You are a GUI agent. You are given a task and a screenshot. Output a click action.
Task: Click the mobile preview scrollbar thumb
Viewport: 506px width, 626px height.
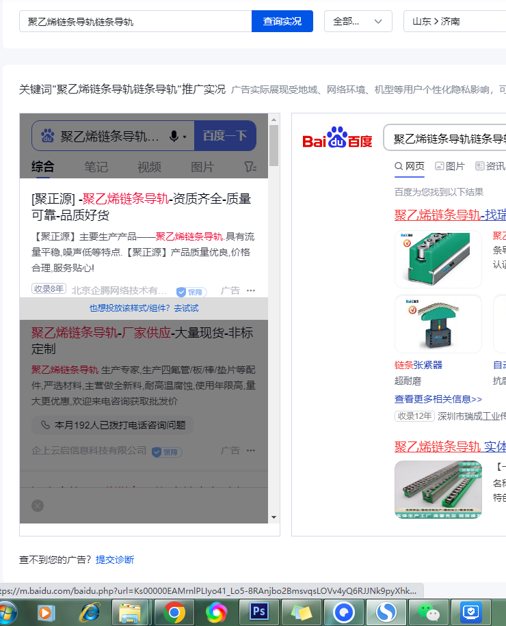pos(274,146)
